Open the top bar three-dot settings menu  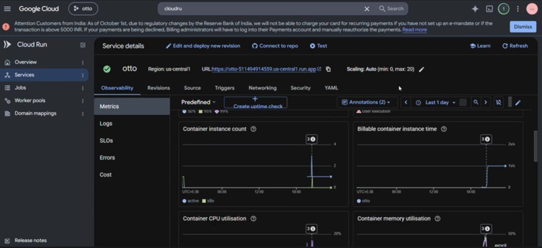point(518,9)
